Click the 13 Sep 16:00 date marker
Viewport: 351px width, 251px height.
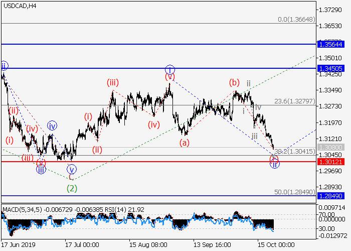coord(210,245)
